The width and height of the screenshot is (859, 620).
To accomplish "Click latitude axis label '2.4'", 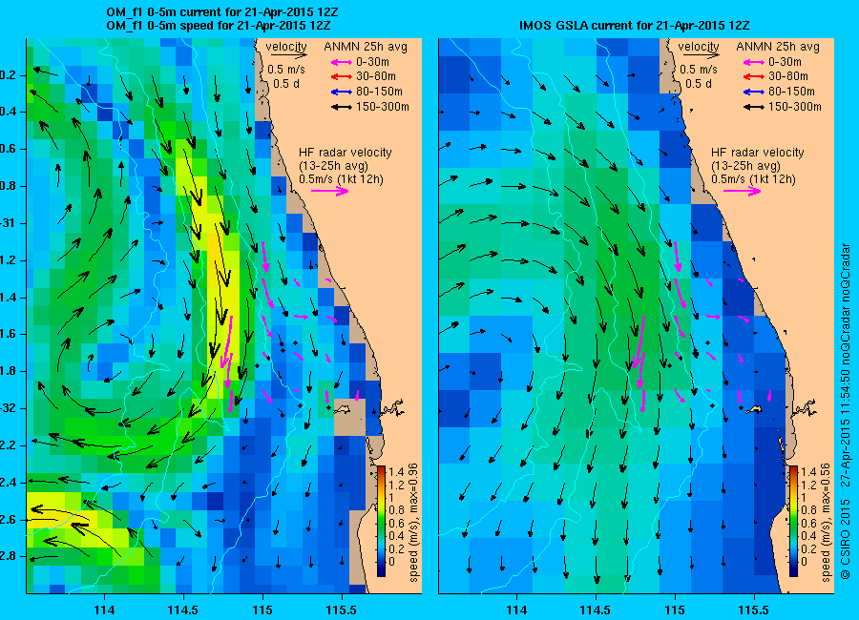I will click(9, 483).
